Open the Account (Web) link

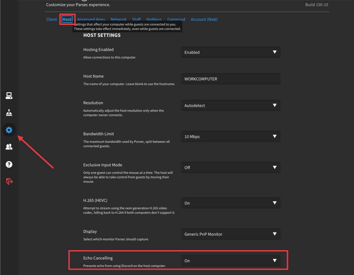click(x=204, y=19)
